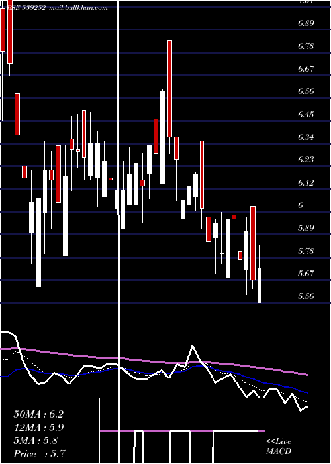This screenshot has height=464, width=331.
Task: Click the 5.56 price label
Action: click(x=306, y=296)
